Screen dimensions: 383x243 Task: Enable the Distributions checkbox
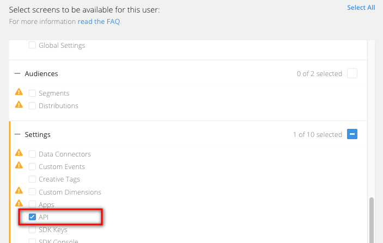pyautogui.click(x=32, y=106)
